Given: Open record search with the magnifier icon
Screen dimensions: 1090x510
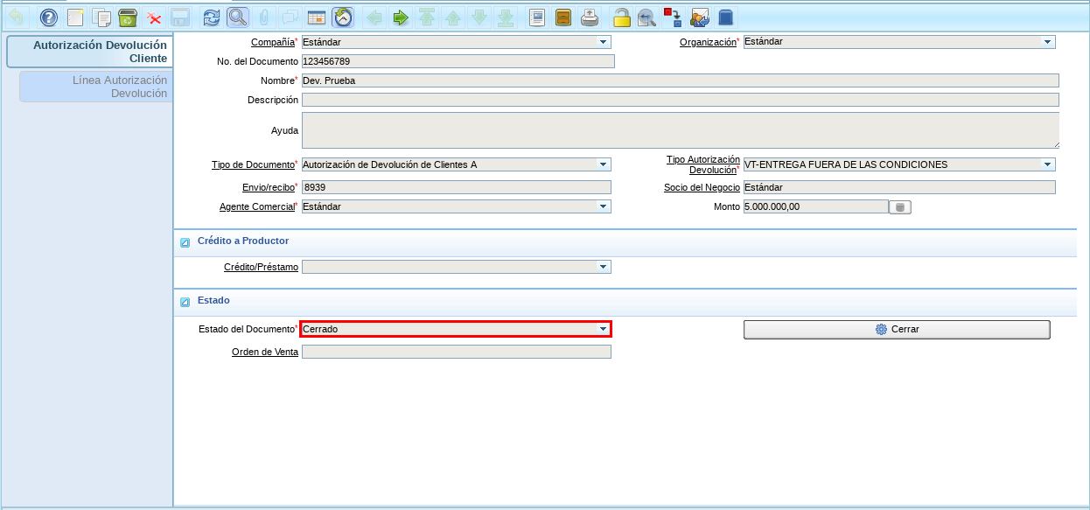Looking at the screenshot, I should pyautogui.click(x=237, y=17).
